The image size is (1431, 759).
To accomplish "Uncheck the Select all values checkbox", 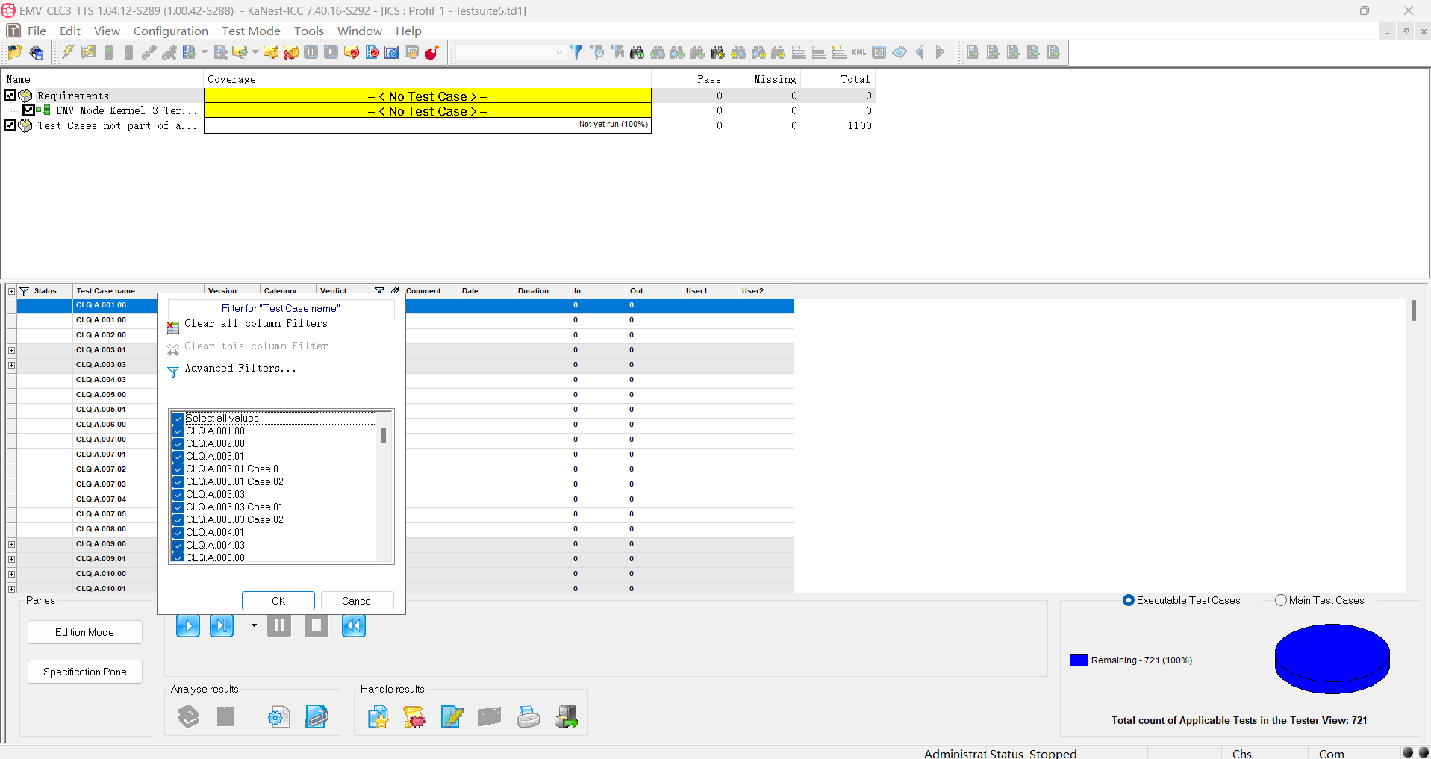I will tap(178, 419).
